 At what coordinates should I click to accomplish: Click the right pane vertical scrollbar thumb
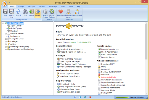click(x=146, y=42)
